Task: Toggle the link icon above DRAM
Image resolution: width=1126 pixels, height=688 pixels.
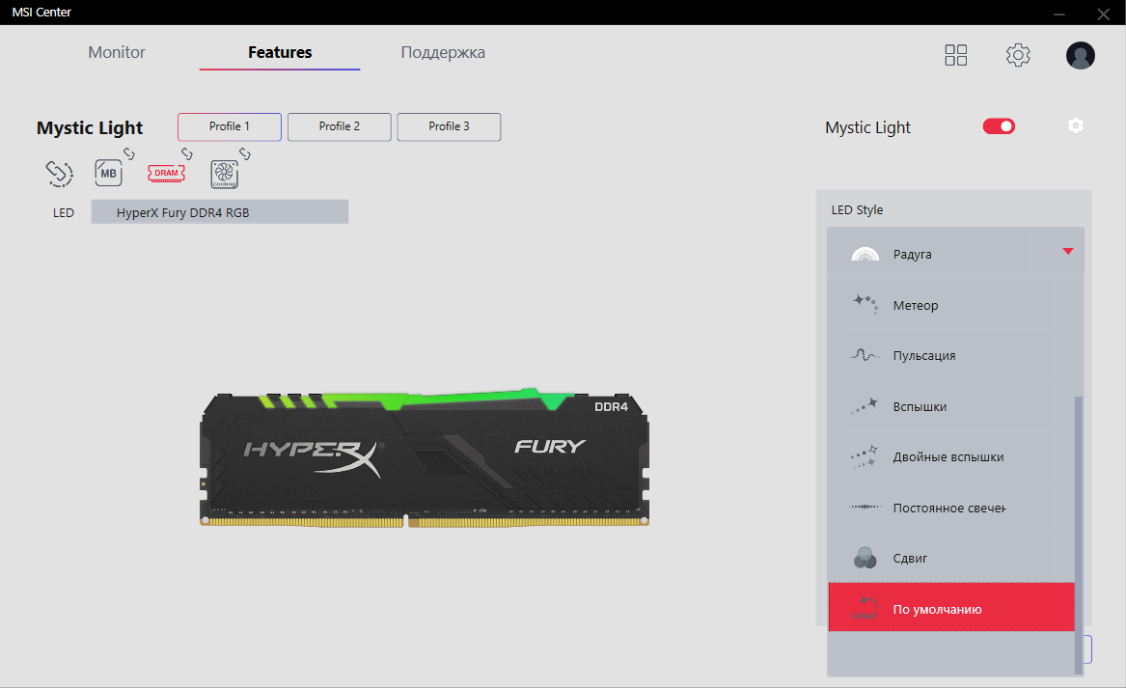Action: click(x=187, y=153)
